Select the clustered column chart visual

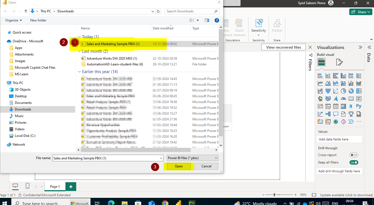(x=343, y=76)
